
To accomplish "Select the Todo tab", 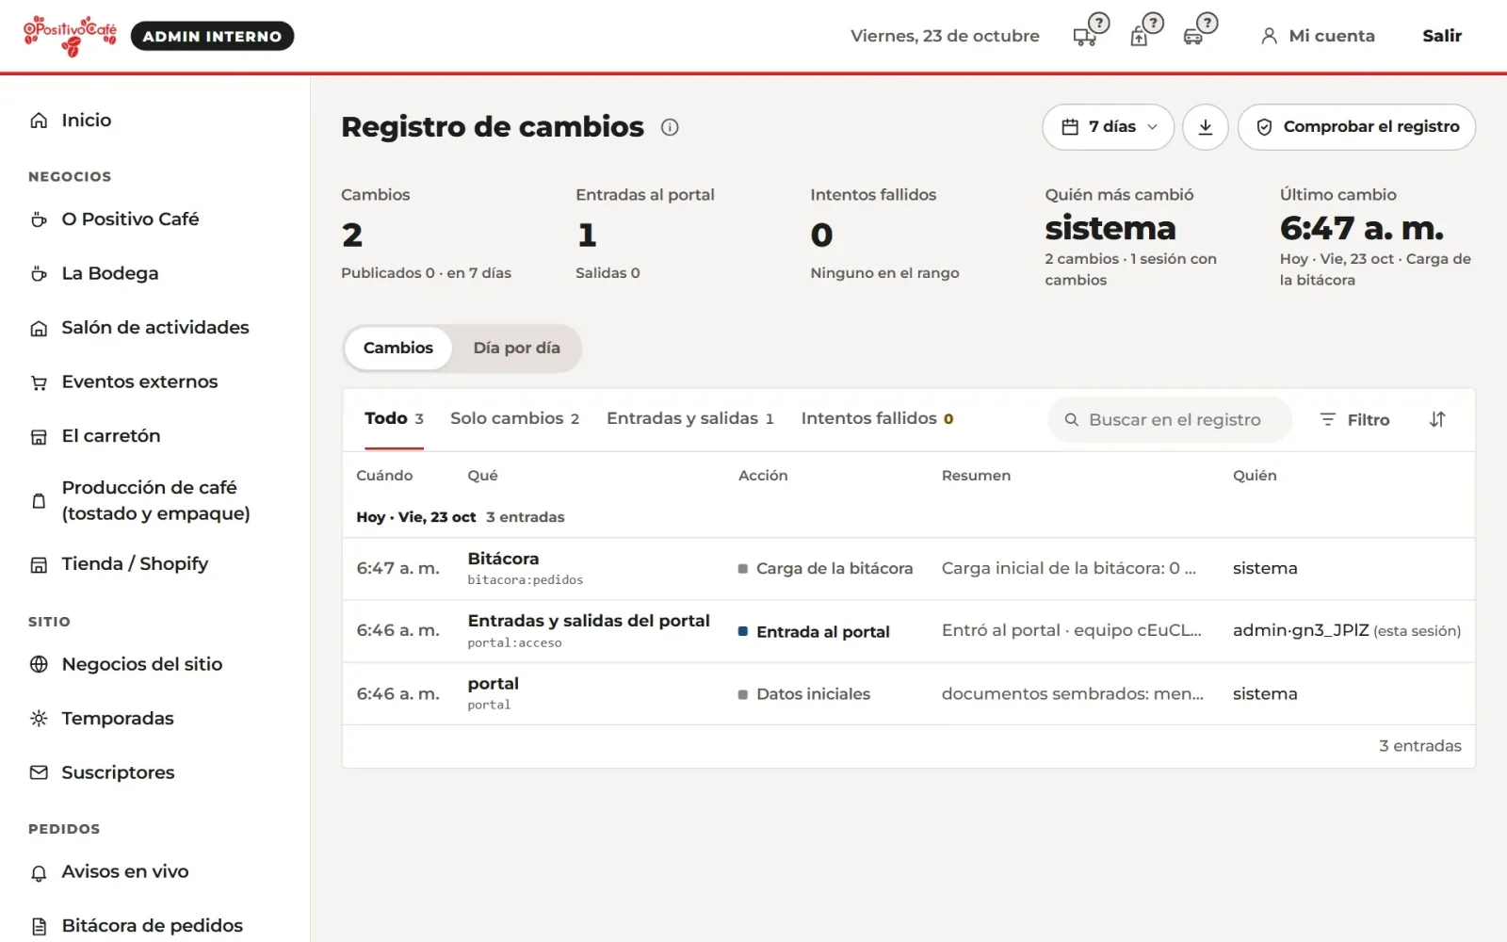I will (x=394, y=418).
